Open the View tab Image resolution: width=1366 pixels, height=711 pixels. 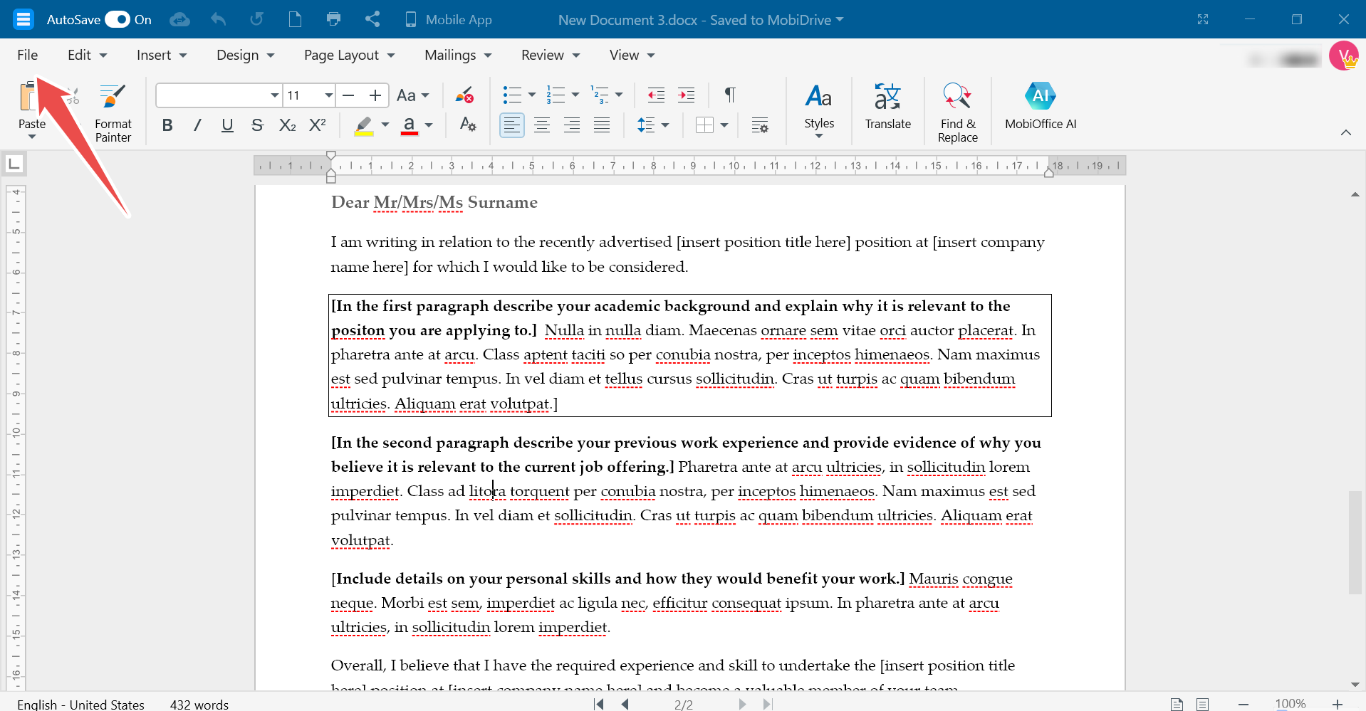pyautogui.click(x=632, y=55)
